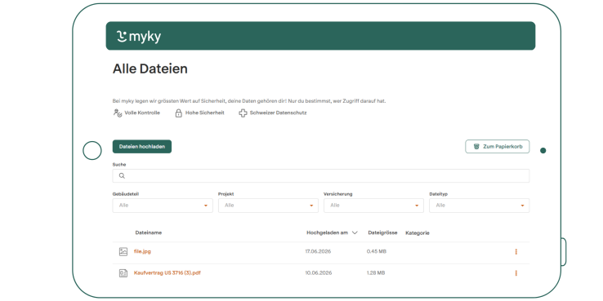Screen dimensions: 603x301
Task: Open the file.jpg link
Action: pos(142,252)
